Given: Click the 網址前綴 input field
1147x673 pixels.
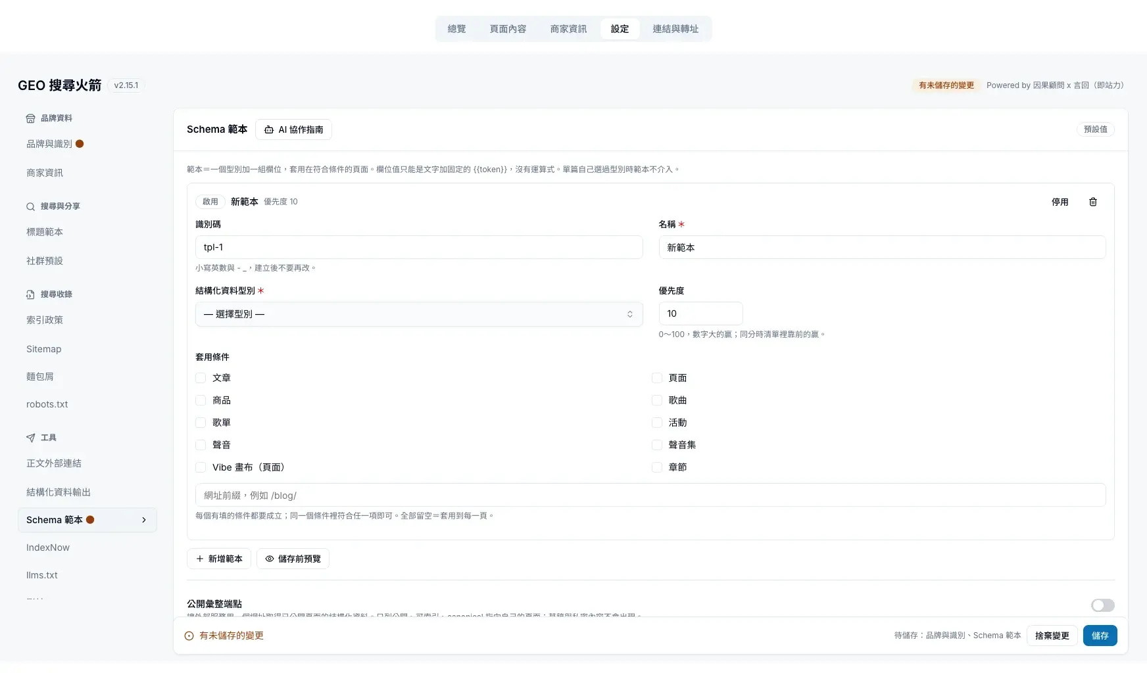Looking at the screenshot, I should (x=650, y=495).
